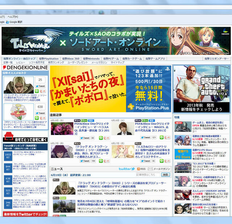The image size is (232, 224).
Task: Open the "E3 2013"を大特集 feature link
Action: pos(204,164)
